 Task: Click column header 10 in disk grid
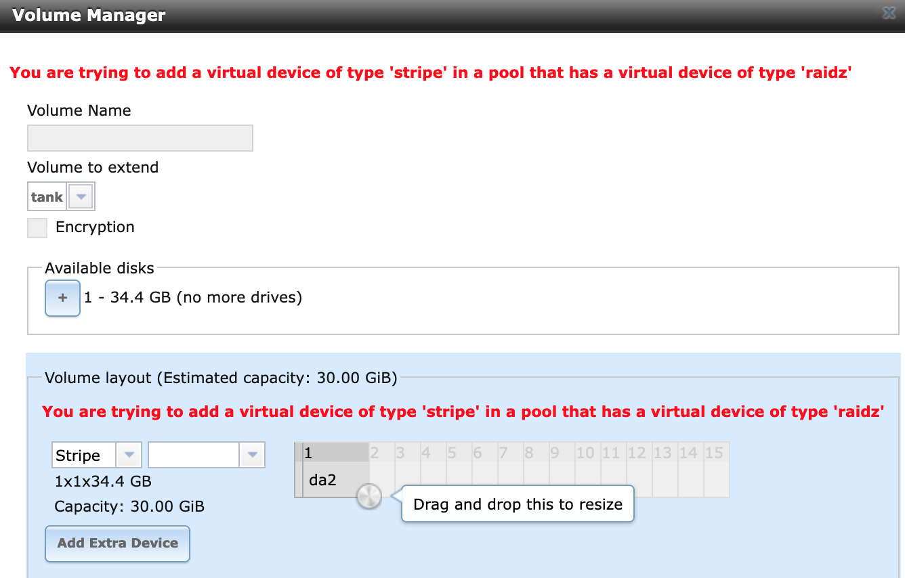click(x=587, y=453)
